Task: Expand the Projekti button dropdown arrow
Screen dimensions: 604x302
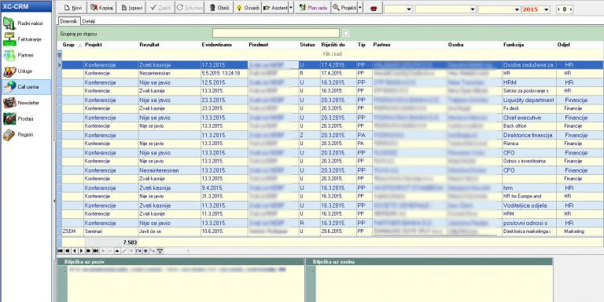Action: (x=360, y=8)
